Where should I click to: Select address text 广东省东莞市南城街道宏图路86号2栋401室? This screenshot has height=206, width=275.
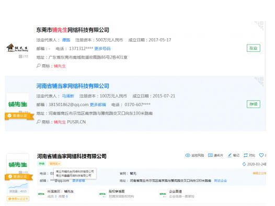pos(88,58)
